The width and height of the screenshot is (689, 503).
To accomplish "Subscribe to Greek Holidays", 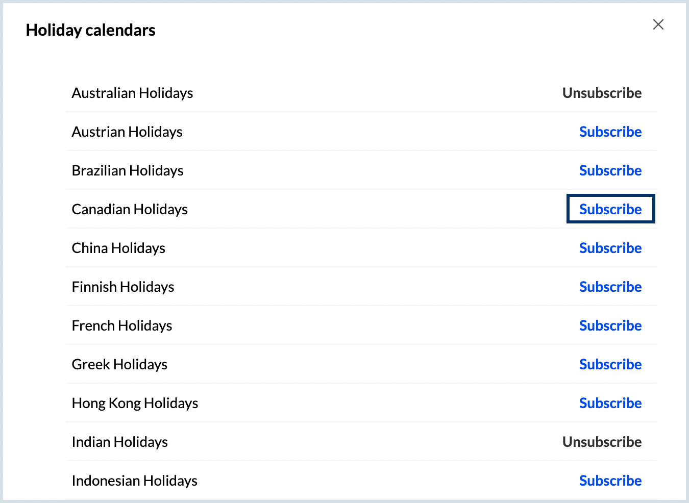I will [x=610, y=364].
